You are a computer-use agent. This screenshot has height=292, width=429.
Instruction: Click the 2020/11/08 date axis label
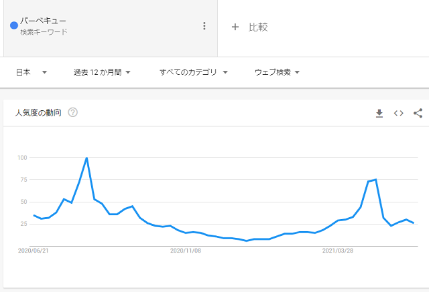pos(186,251)
